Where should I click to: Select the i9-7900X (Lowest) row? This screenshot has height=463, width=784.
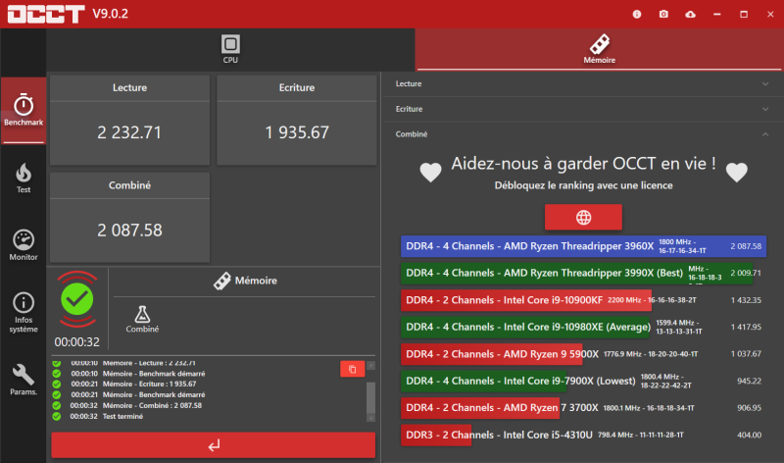[x=583, y=381]
